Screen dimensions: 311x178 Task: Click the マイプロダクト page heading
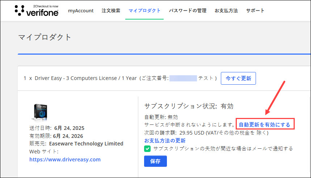45,37
